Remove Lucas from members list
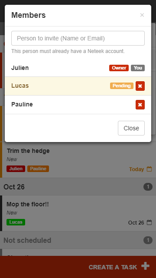Viewport: 156px width, 278px height. point(140,86)
